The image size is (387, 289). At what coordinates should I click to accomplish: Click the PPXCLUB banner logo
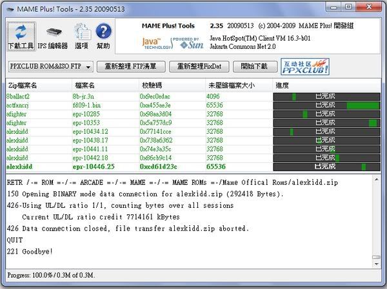305,66
